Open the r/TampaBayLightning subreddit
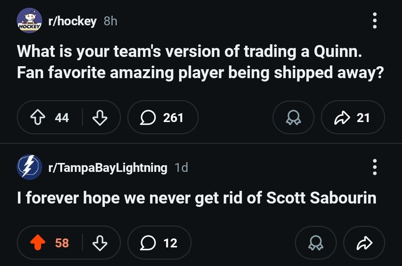 click(x=108, y=167)
